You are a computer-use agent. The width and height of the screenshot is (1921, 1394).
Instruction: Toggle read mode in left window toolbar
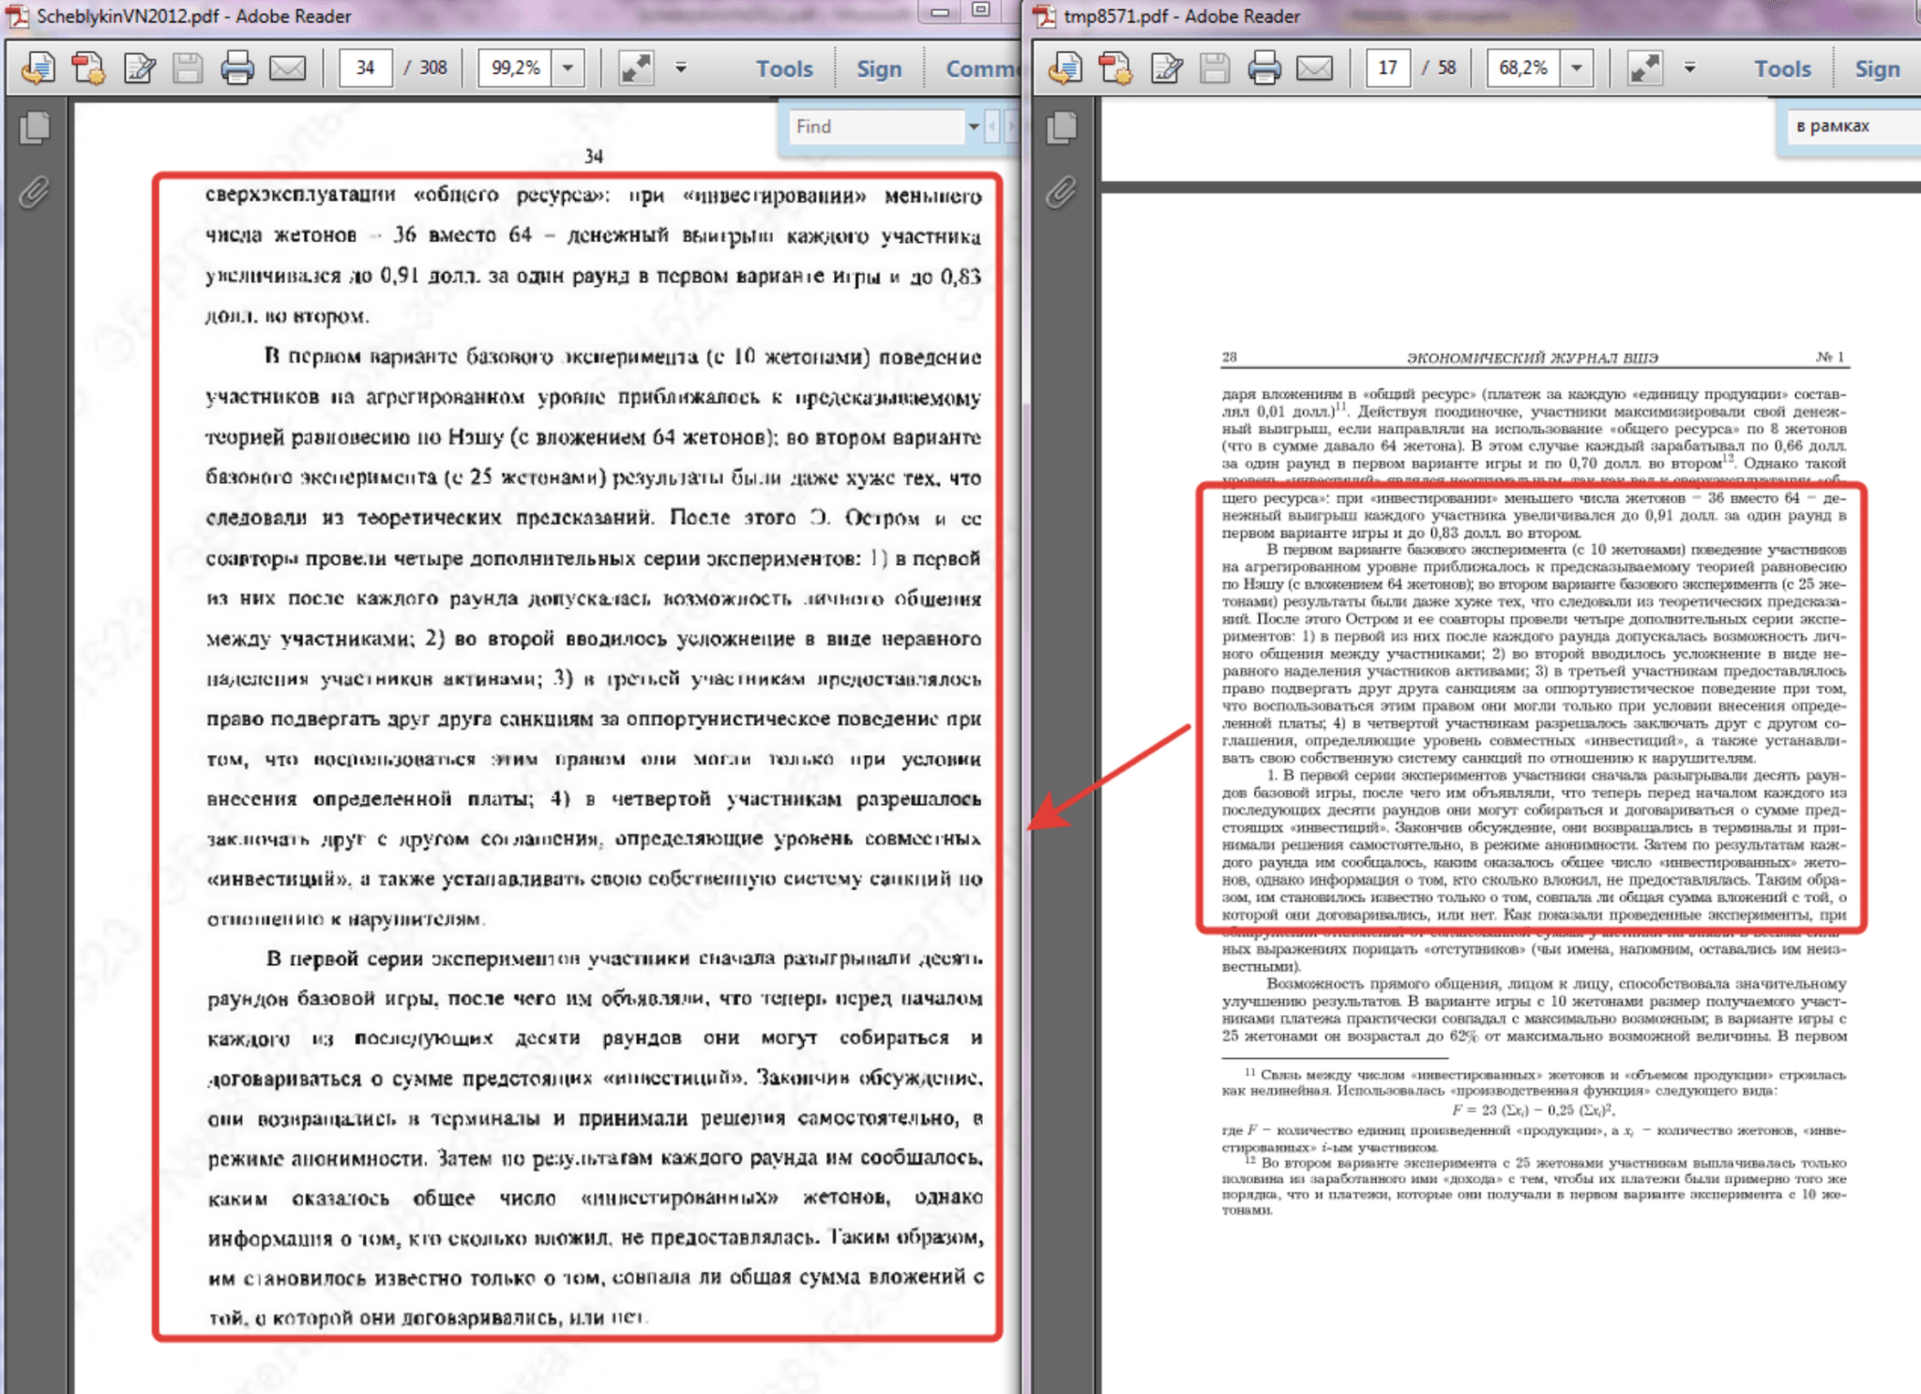(x=636, y=68)
